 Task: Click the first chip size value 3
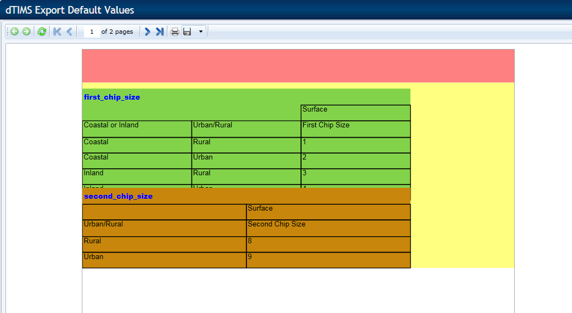coord(356,176)
